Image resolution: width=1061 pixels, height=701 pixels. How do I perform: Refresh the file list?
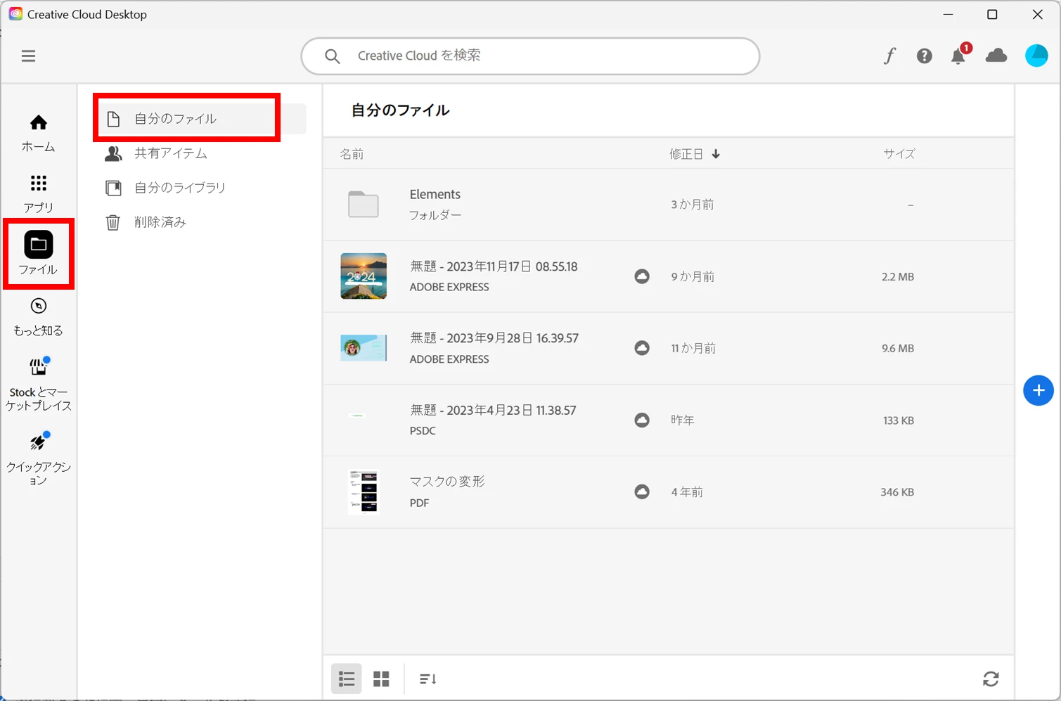click(x=991, y=679)
